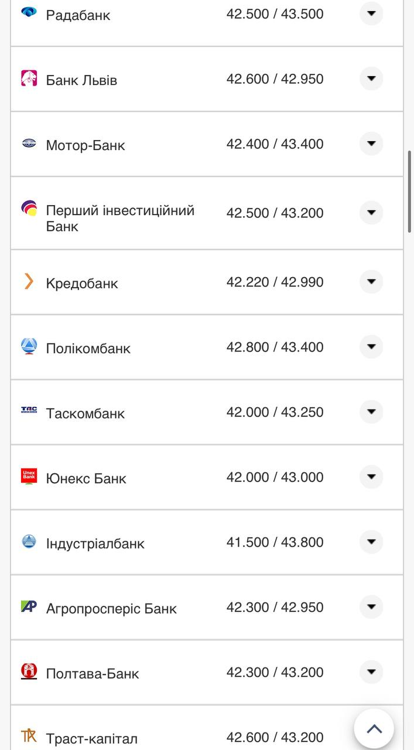The height and width of the screenshot is (750, 414).
Task: Open the Полтава-Банк details dropdown
Action: tap(371, 671)
